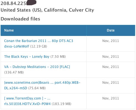Click the Nov, 2011 date for Black Keys
The width and height of the screenshot is (136, 110).
coord(111,57)
